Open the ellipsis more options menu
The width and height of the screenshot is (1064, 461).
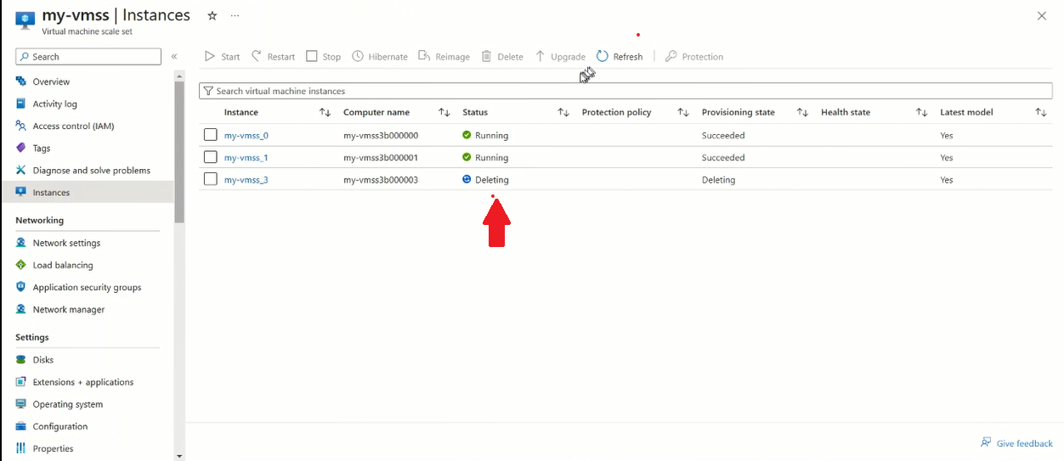(x=235, y=15)
